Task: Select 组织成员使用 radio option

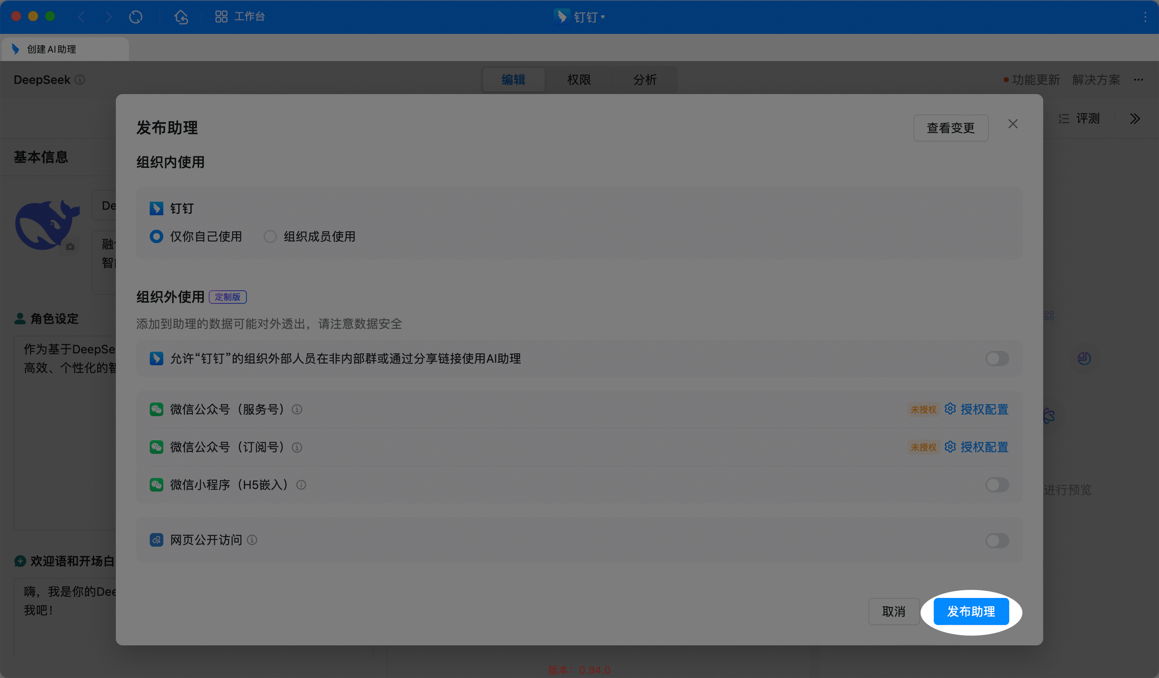Action: tap(270, 236)
